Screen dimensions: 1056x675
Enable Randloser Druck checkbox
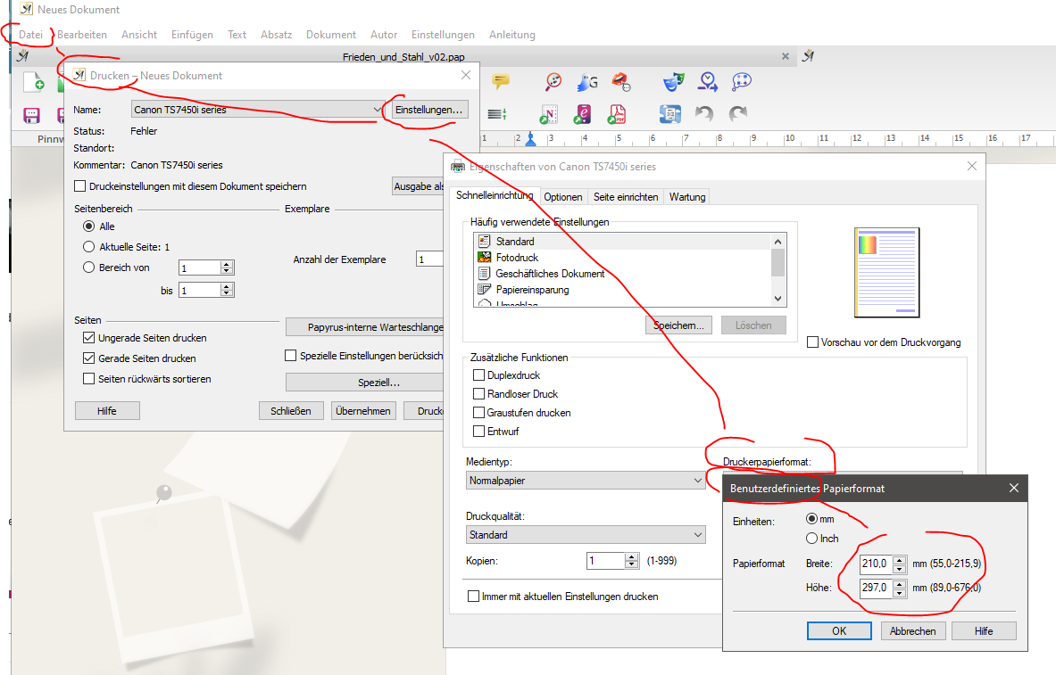click(478, 394)
